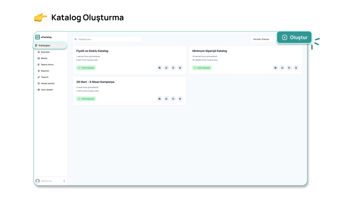The height and width of the screenshot is (205, 341).
Task: Open web settings icon for Fiyatlı ve Stoklu Katalog
Action: pyautogui.click(x=160, y=68)
